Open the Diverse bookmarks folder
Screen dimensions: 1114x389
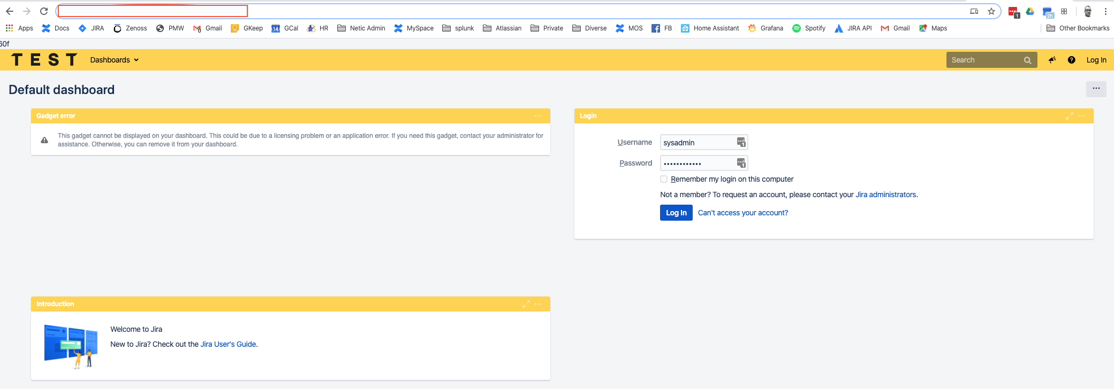tap(589, 28)
